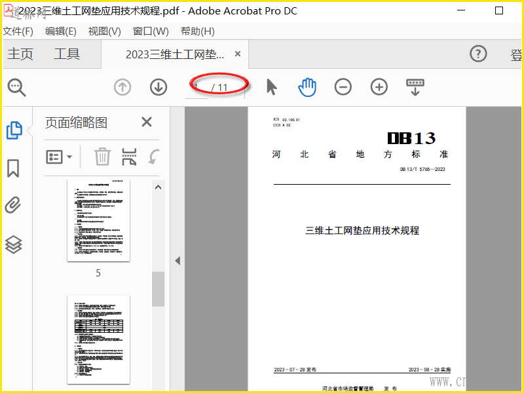Open the bookmarks panel icon
This screenshot has width=524, height=393.
click(x=13, y=168)
